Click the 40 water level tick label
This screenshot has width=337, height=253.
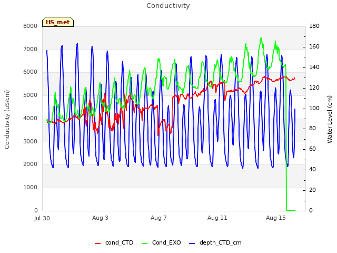(312, 170)
